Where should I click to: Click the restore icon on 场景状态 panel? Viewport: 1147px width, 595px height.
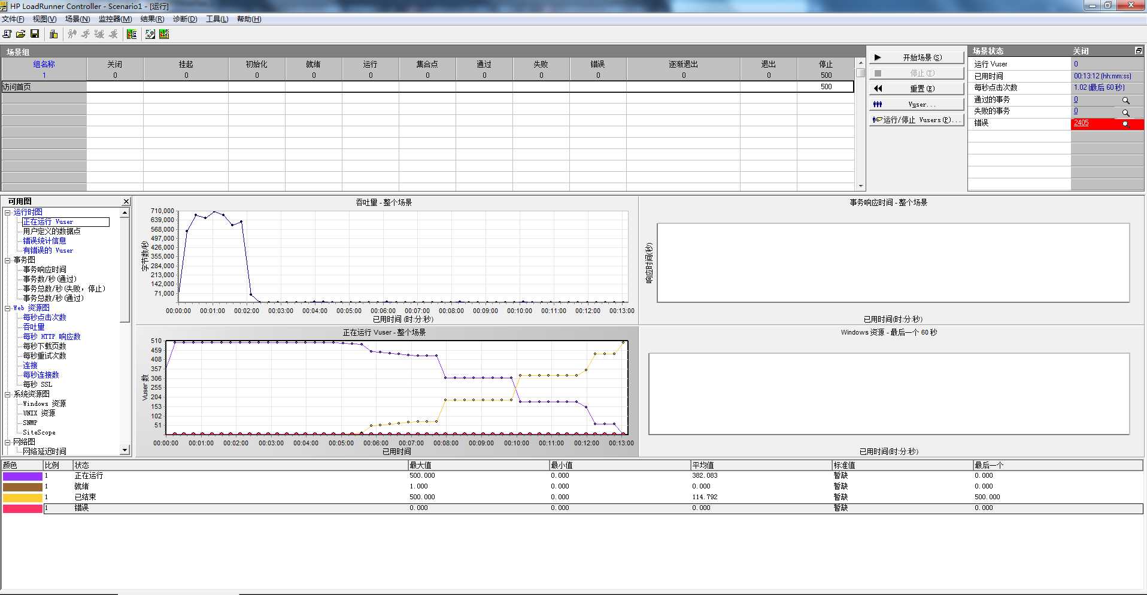click(x=1139, y=51)
